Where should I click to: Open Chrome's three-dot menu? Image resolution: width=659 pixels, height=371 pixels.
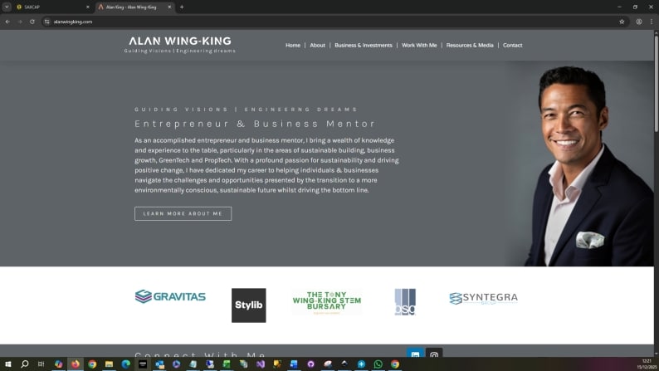point(651,22)
